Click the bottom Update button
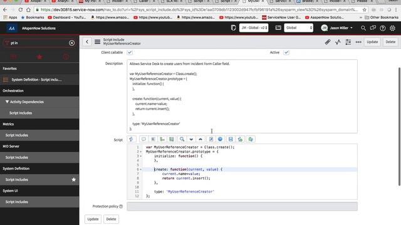The width and height of the screenshot is (401, 225). pyautogui.click(x=93, y=219)
